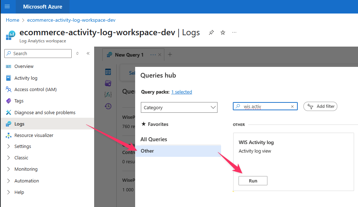358x207 pixels.
Task: Click the Overview icon in sidebar
Action: pyautogui.click(x=9, y=66)
